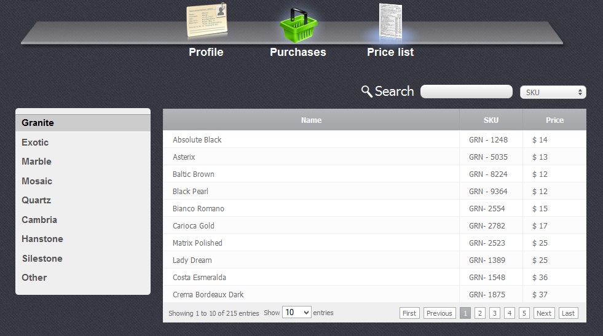The image size is (603, 336).
Task: Click the green Purchases basket icon
Action: coord(298,25)
